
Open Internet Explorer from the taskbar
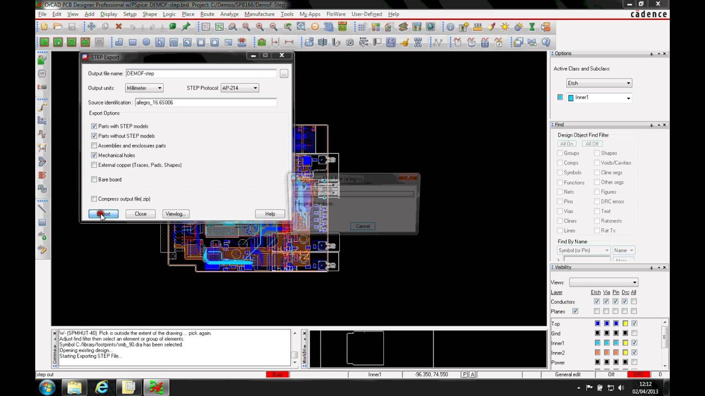102,387
